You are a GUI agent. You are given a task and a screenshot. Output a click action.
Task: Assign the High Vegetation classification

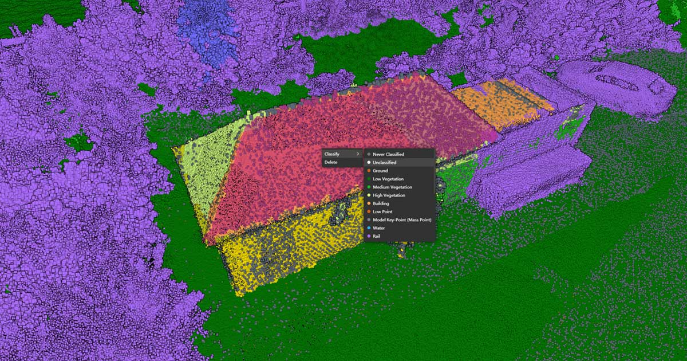389,195
